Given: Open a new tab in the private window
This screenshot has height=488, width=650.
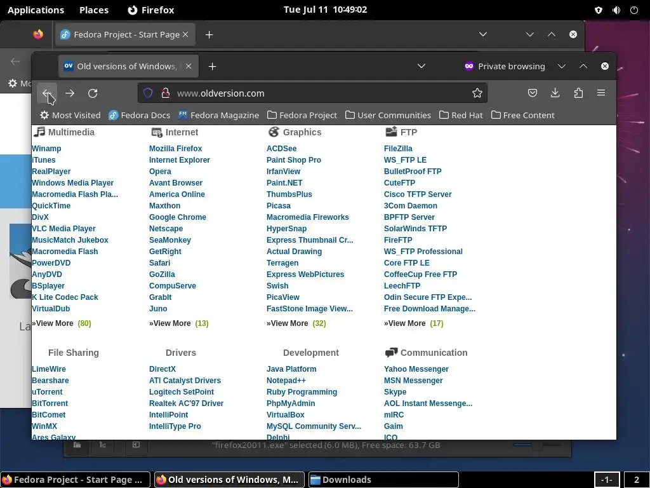Looking at the screenshot, I should click(x=212, y=66).
